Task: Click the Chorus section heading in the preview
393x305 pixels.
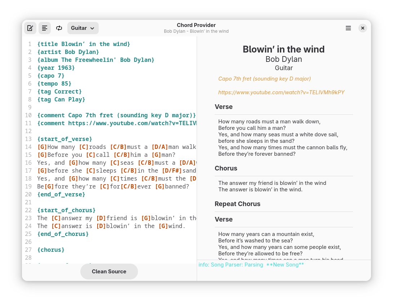Action: click(226, 168)
